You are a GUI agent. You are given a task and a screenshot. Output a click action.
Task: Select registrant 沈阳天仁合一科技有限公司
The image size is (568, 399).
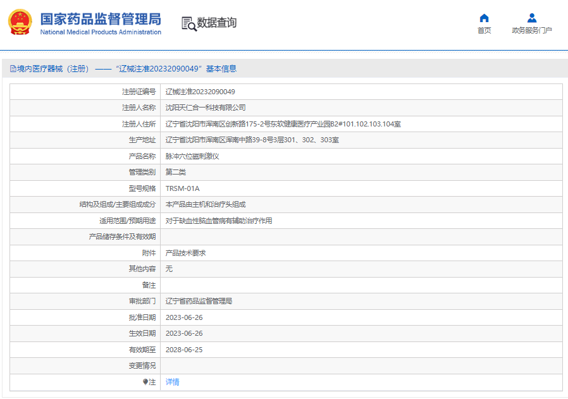(x=206, y=108)
